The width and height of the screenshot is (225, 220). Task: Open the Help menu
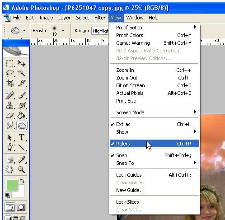point(153,18)
